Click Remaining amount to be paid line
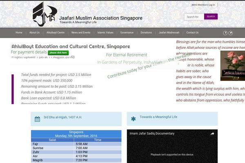Screen dimensions: 245x163 click(x=57, y=86)
